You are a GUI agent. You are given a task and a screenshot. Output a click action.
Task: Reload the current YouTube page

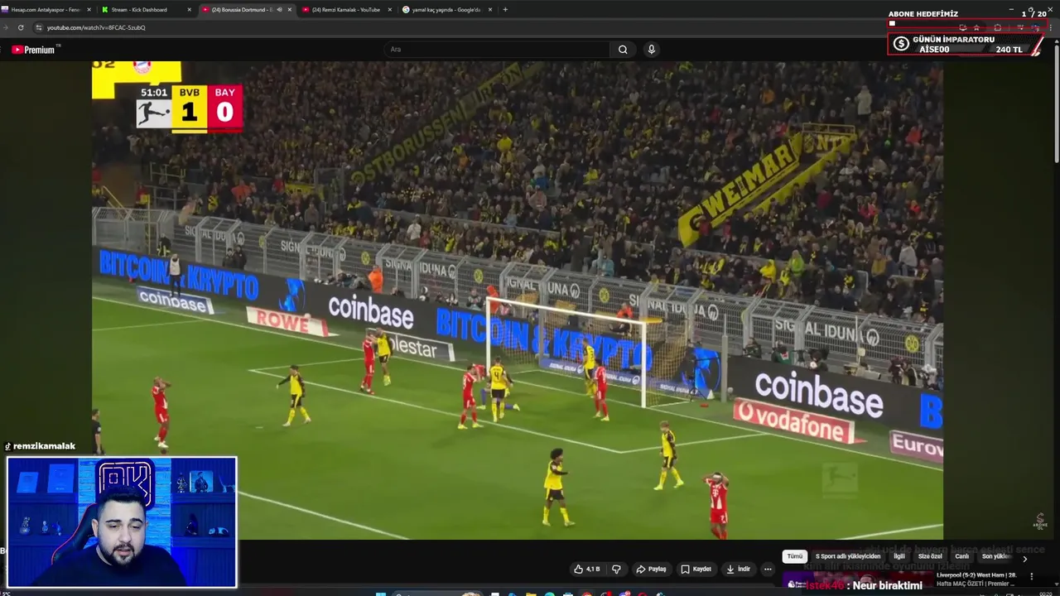21,27
